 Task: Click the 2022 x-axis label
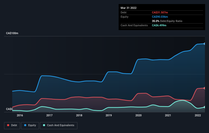pos(198,115)
